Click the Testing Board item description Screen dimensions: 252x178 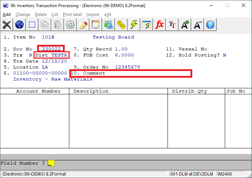click(113, 37)
